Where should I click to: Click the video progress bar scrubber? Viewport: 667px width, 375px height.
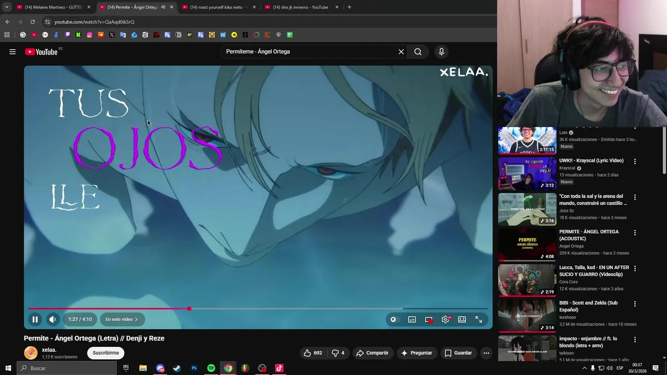coord(189,309)
